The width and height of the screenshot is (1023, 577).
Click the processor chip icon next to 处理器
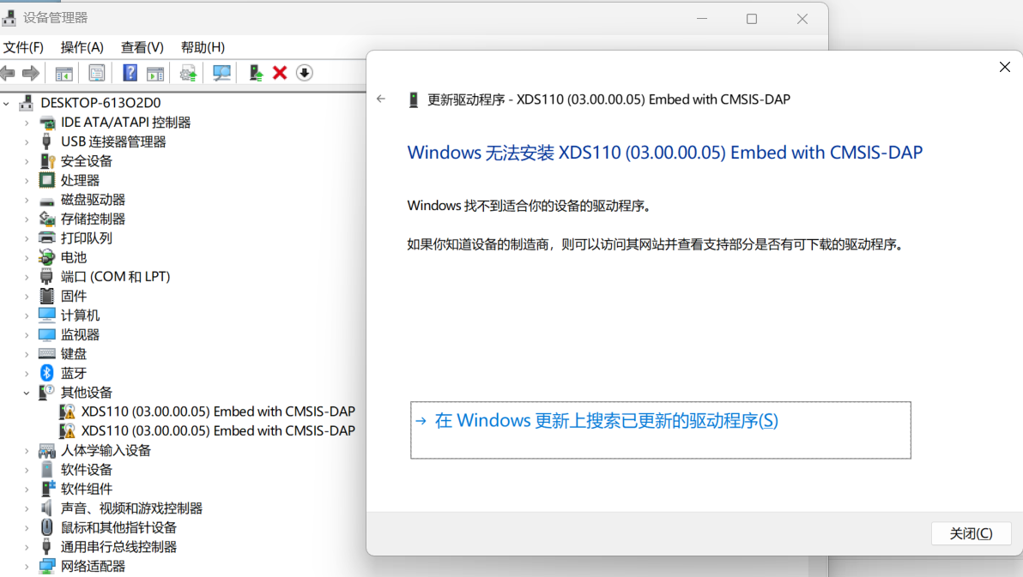47,180
